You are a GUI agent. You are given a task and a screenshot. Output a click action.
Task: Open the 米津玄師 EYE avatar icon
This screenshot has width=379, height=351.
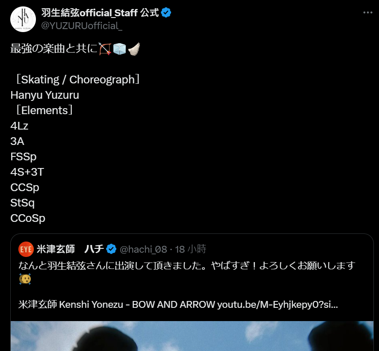[x=26, y=249]
